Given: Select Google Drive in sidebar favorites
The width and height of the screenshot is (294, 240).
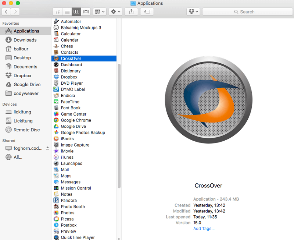Looking at the screenshot, I should (27, 84).
